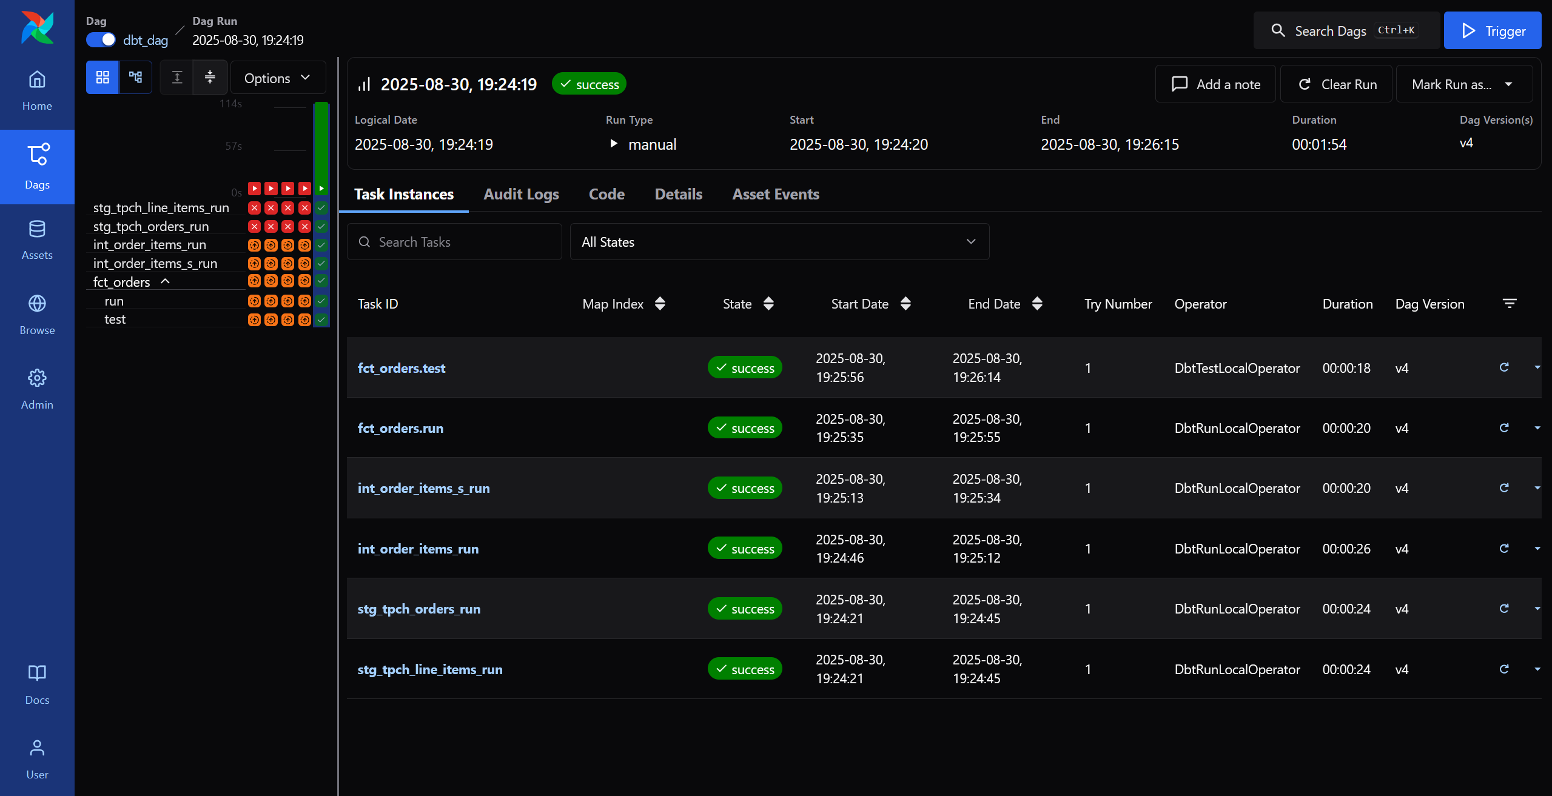
Task: Open the Asset Events tab
Action: point(775,194)
